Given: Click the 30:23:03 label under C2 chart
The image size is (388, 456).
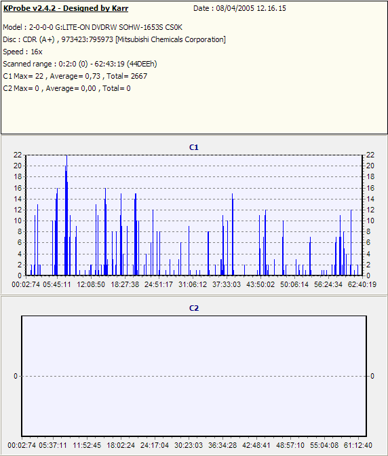Looking at the screenshot, I should (x=189, y=445).
